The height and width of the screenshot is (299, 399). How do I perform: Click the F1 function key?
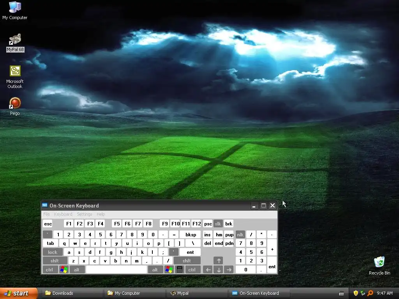point(69,224)
